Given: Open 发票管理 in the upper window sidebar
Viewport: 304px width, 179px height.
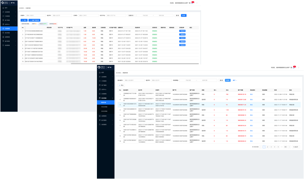Looking at the screenshot, I should point(9,37).
